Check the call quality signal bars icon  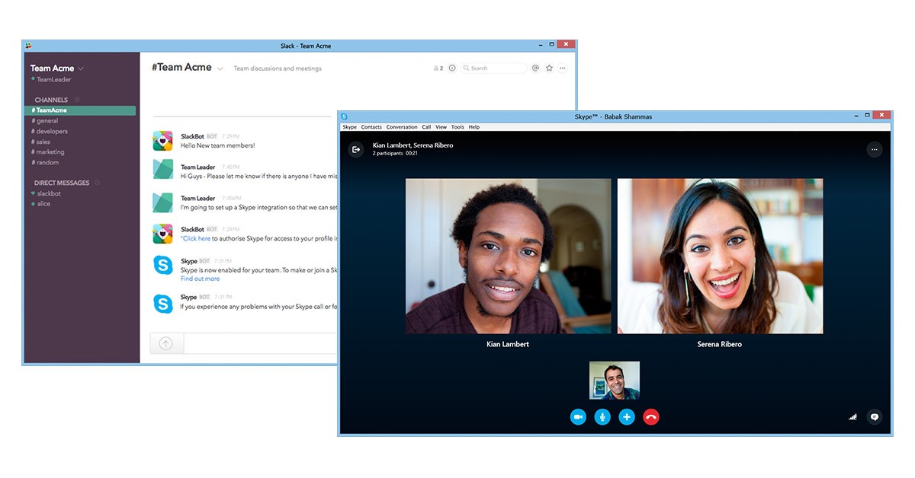[x=852, y=417]
